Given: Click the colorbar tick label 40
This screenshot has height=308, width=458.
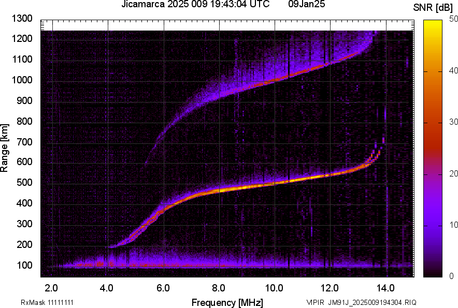Looking at the screenshot, I should [x=453, y=71].
